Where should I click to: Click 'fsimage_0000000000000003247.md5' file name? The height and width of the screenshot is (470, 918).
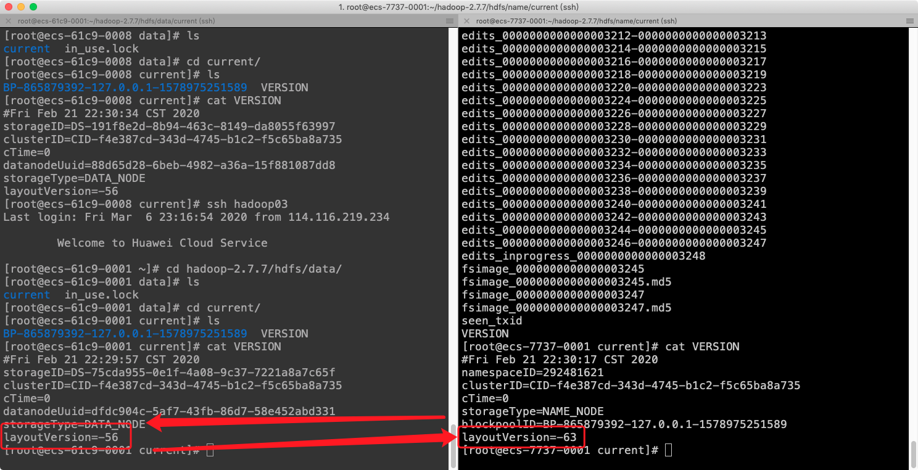click(x=566, y=308)
